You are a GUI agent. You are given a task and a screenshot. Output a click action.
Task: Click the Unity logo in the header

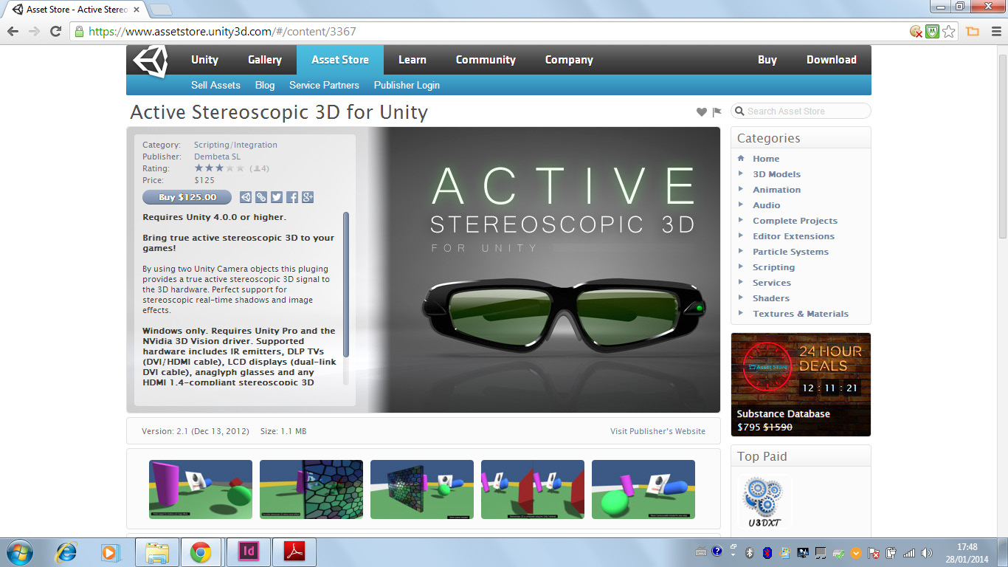coord(151,60)
